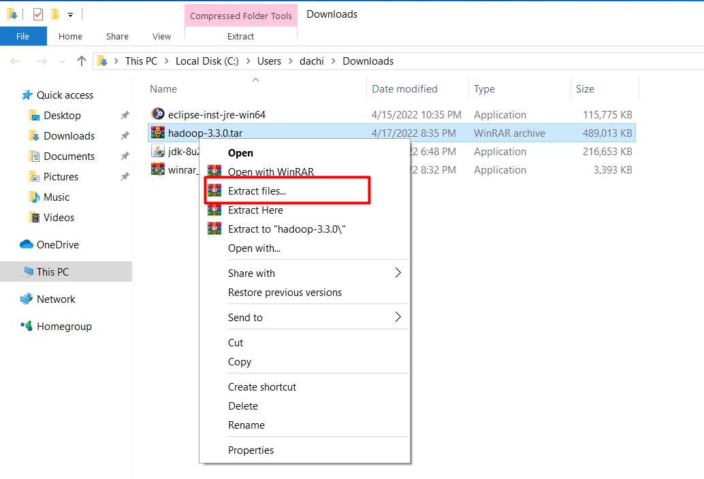Select Rename from the context menu
The height and width of the screenshot is (479, 704).
click(x=246, y=425)
